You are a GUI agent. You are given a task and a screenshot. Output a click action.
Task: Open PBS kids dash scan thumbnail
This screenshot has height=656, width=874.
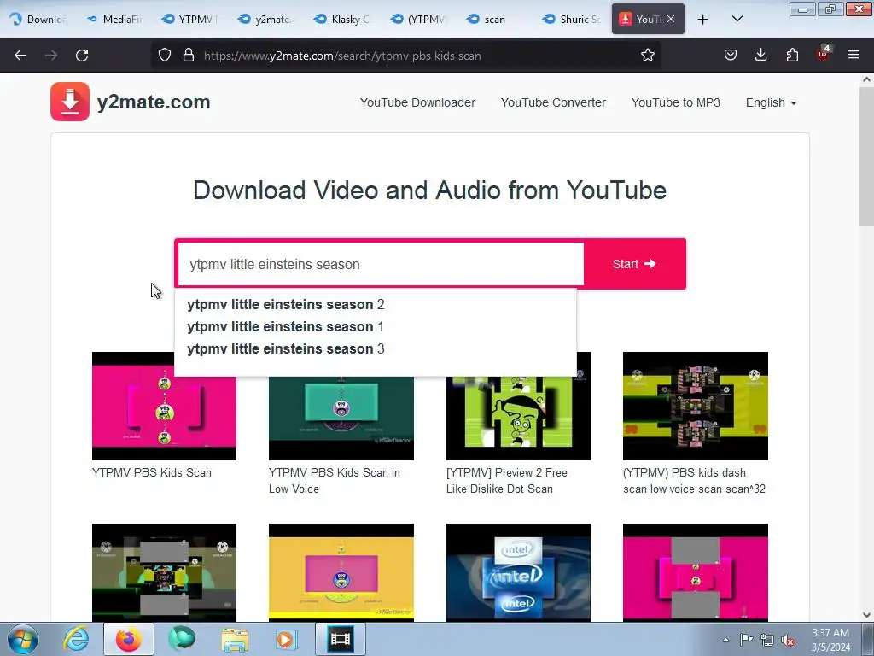point(695,406)
